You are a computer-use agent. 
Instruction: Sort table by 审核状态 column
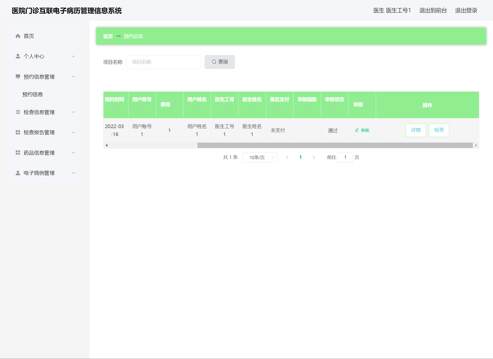tap(334, 109)
